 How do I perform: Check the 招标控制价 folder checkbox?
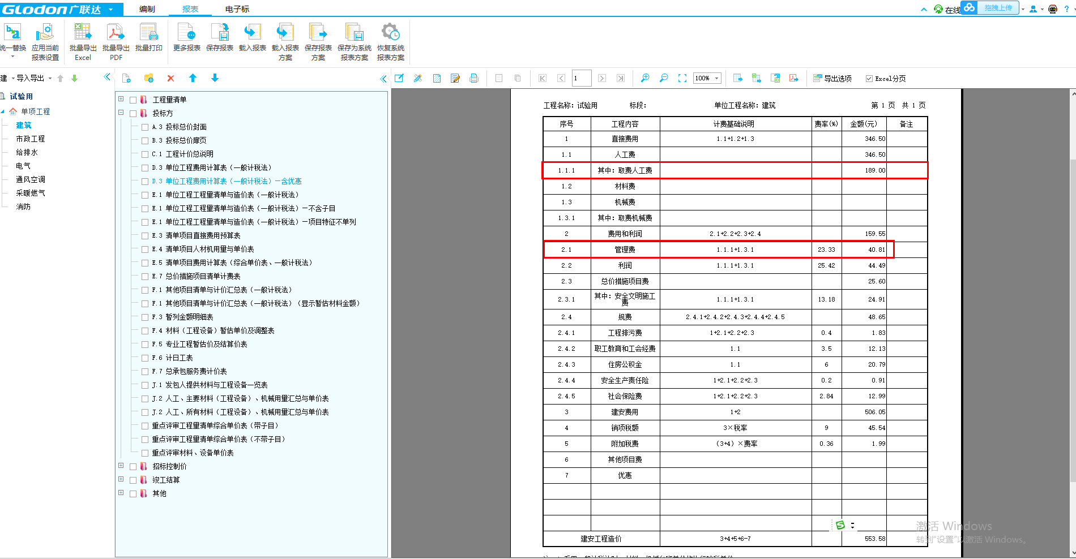coord(133,466)
